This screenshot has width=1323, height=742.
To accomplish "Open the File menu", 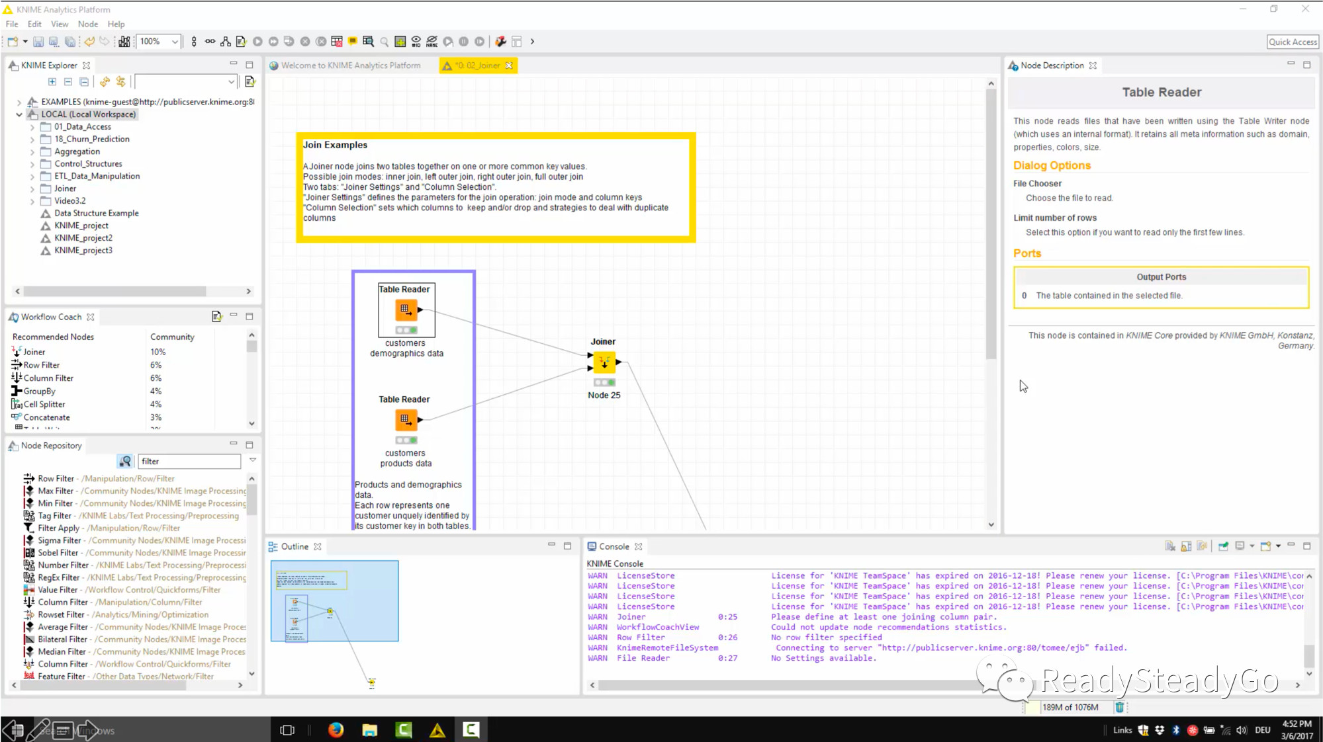I will click(x=12, y=24).
